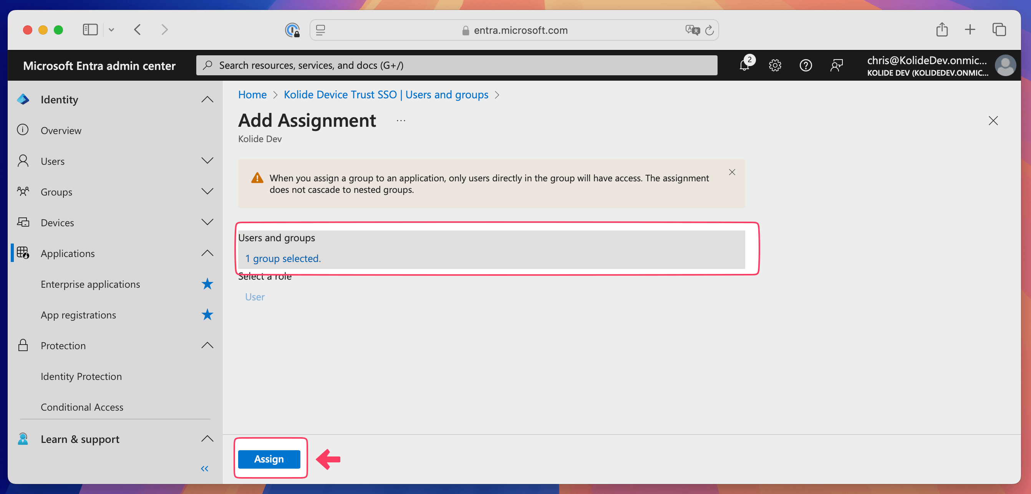Screen dimensions: 1031x494
Task: Open Conditional Access menu item
Action: pyautogui.click(x=82, y=407)
